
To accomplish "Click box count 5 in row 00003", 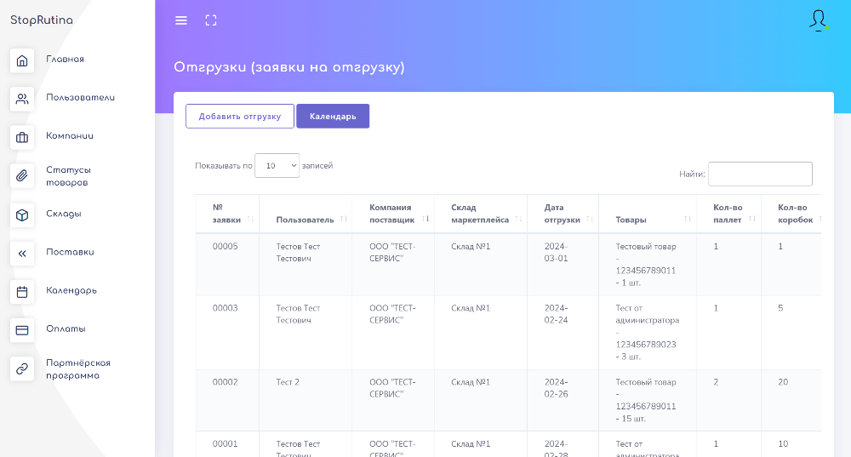I will tap(780, 308).
